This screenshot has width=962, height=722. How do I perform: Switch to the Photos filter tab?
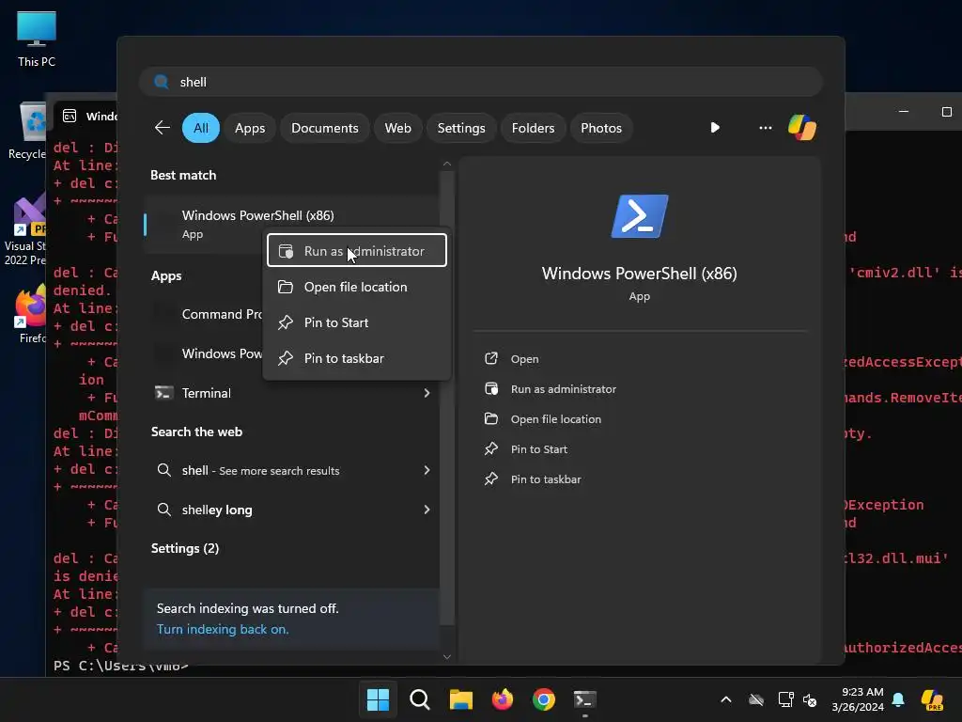click(600, 128)
